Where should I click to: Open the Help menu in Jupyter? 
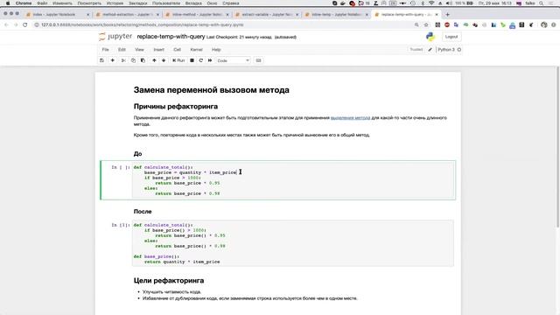coord(216,50)
